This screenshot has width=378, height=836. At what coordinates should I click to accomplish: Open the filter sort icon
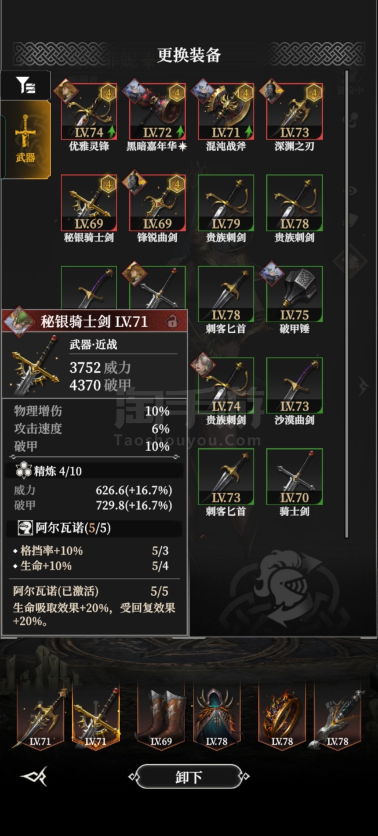coord(26,85)
